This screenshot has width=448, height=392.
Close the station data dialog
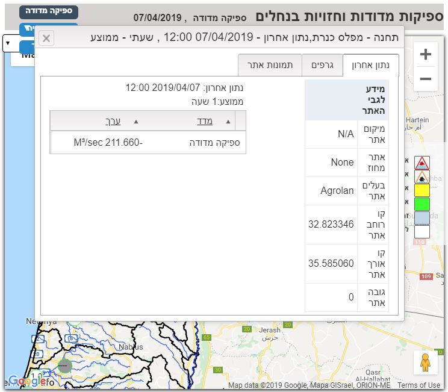click(x=46, y=38)
